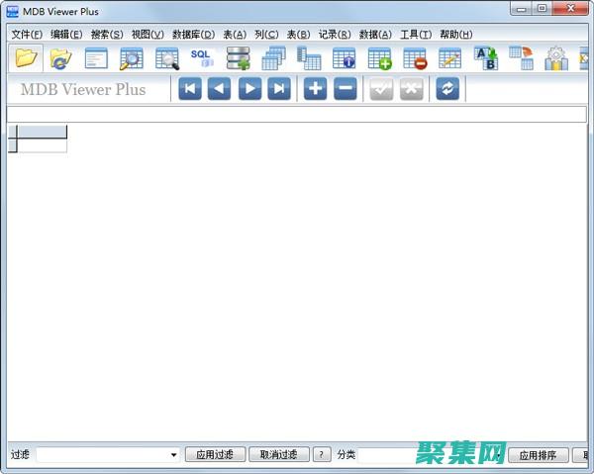Go to the next record arrow
This screenshot has height=474, width=594.
tap(249, 89)
